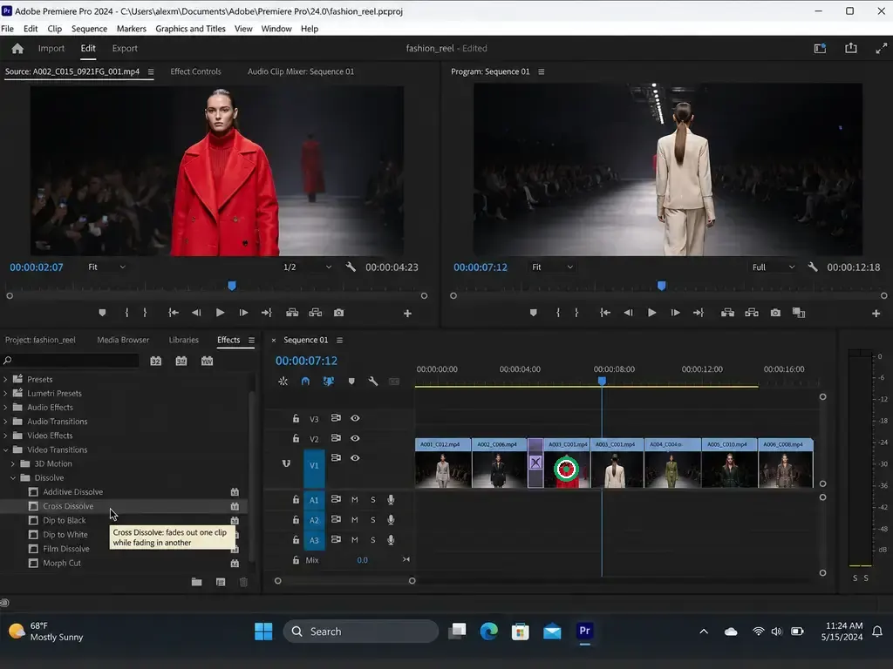
Task: Toggle insert sequences as nests icon
Action: pos(283,382)
